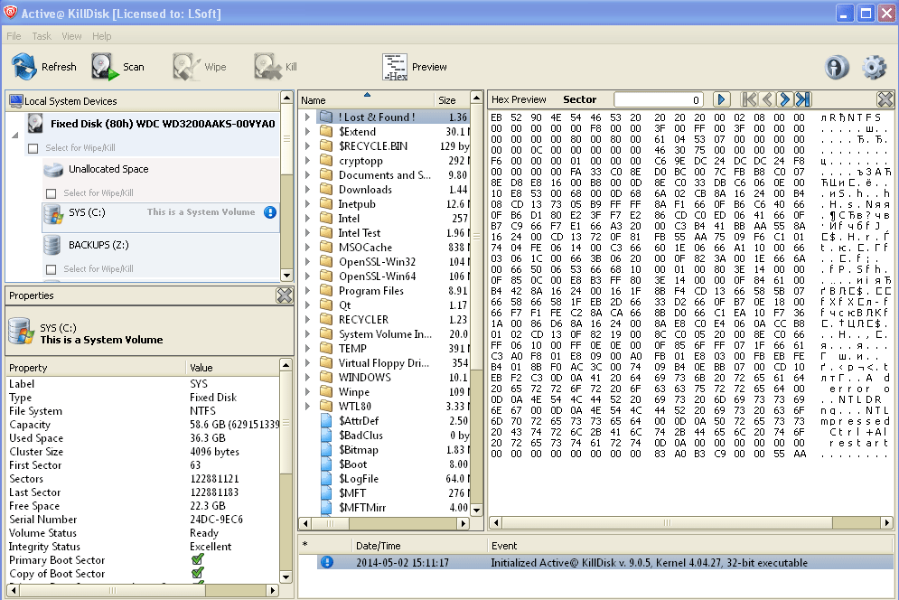899x600 pixels.
Task: Click the info (About) icon
Action: point(836,67)
